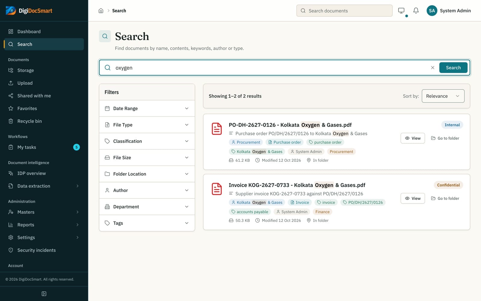This screenshot has height=301, width=481.
Task: Expand the Department filter
Action: point(147,206)
